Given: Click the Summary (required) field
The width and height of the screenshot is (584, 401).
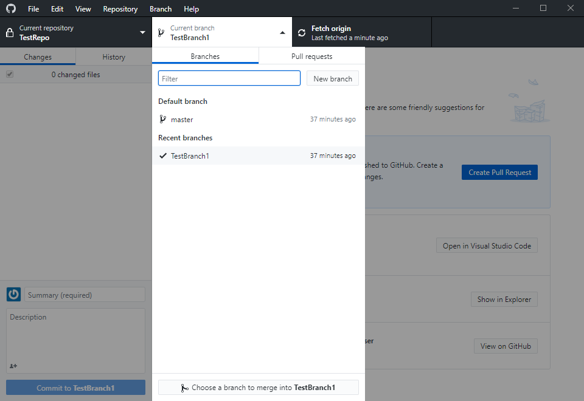Looking at the screenshot, I should click(x=85, y=295).
